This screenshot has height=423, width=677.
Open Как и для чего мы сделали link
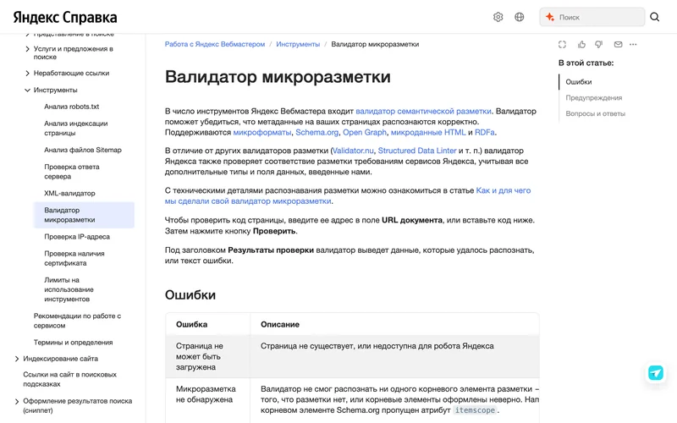504,190
